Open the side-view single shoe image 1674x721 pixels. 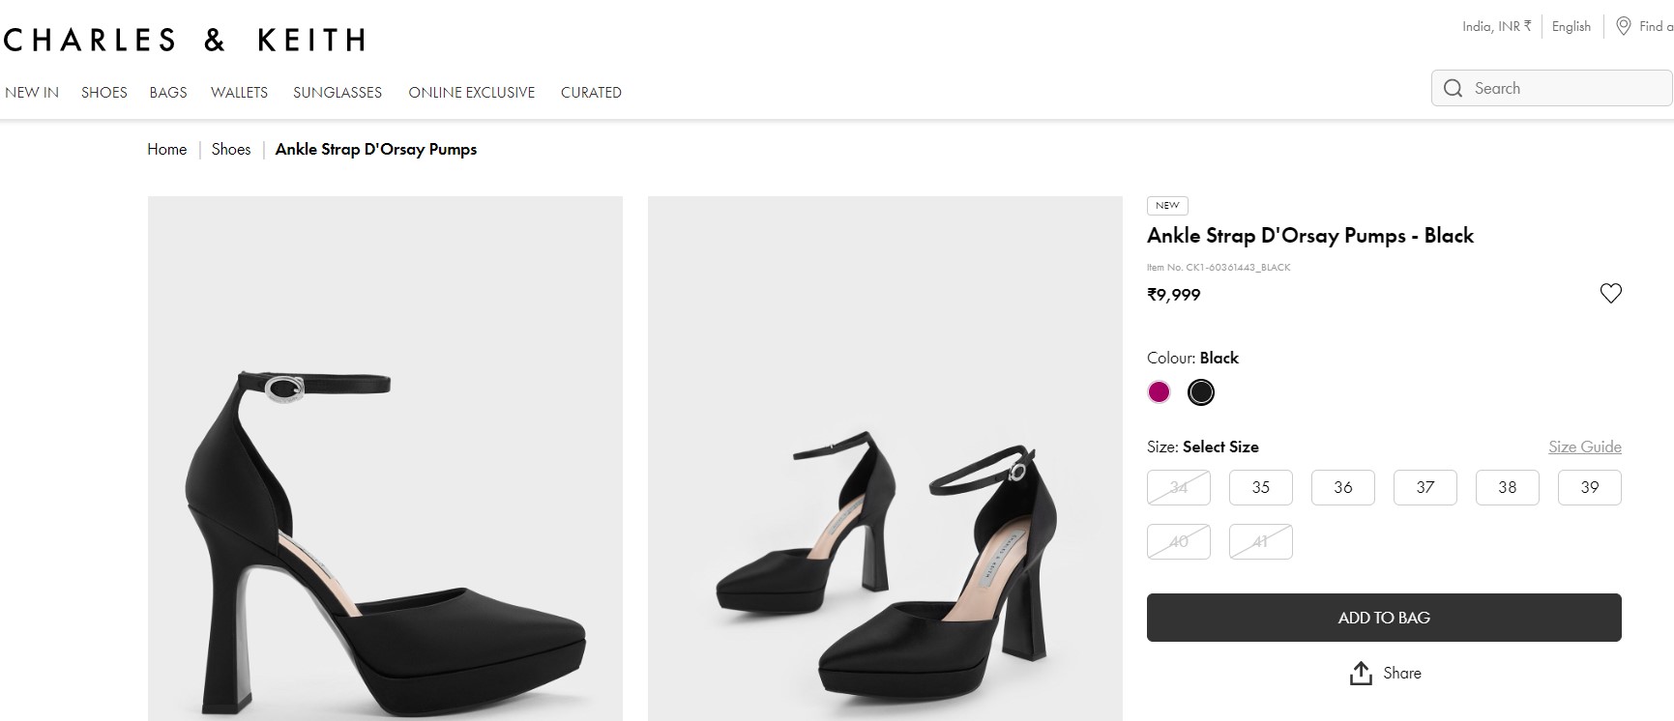pyautogui.click(x=385, y=458)
